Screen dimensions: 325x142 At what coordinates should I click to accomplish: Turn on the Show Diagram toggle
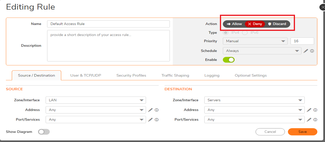(x=44, y=132)
